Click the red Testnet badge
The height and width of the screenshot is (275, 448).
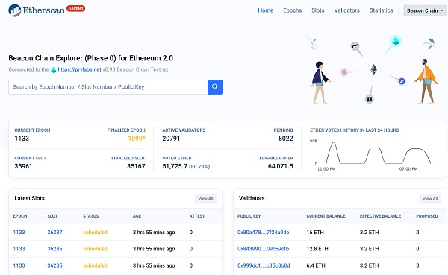pos(75,8)
